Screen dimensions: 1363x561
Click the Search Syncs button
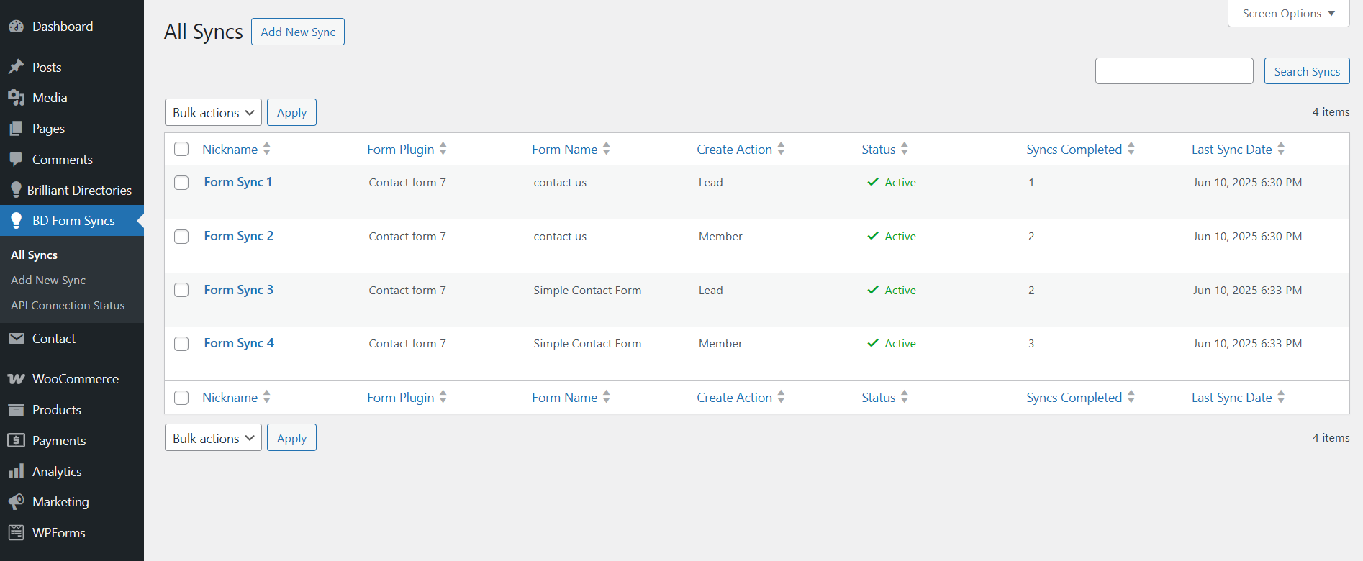(x=1307, y=71)
